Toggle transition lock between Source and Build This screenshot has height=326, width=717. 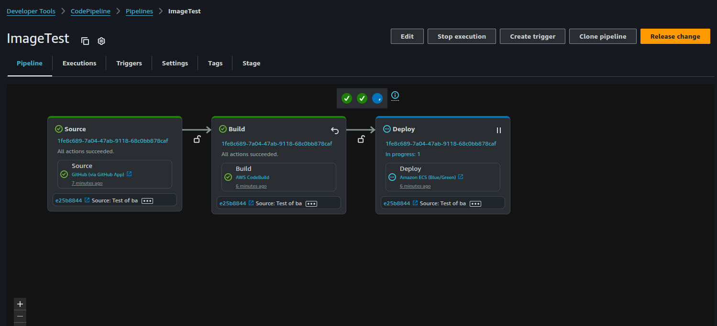click(x=197, y=139)
